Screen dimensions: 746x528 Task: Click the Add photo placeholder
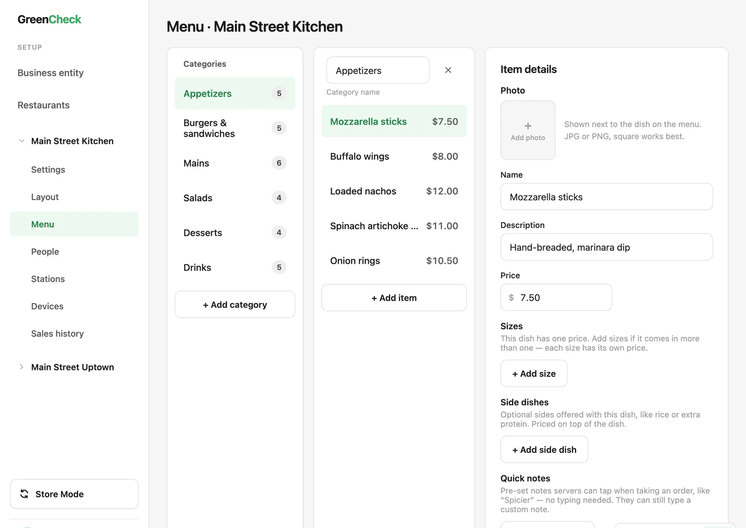pyautogui.click(x=528, y=130)
